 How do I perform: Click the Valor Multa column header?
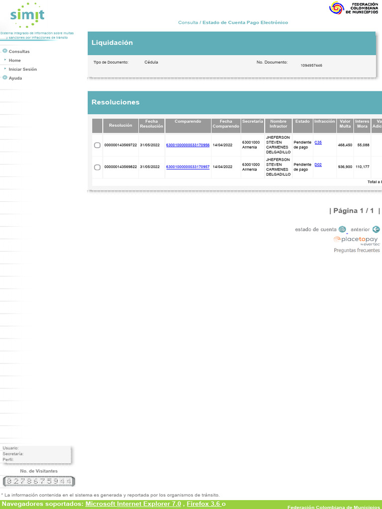(x=345, y=126)
